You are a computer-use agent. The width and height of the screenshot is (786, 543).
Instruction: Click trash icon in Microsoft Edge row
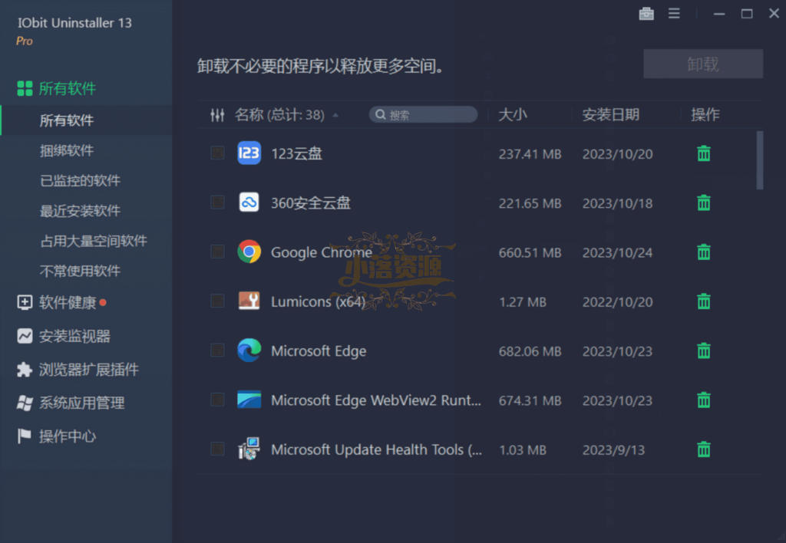704,350
